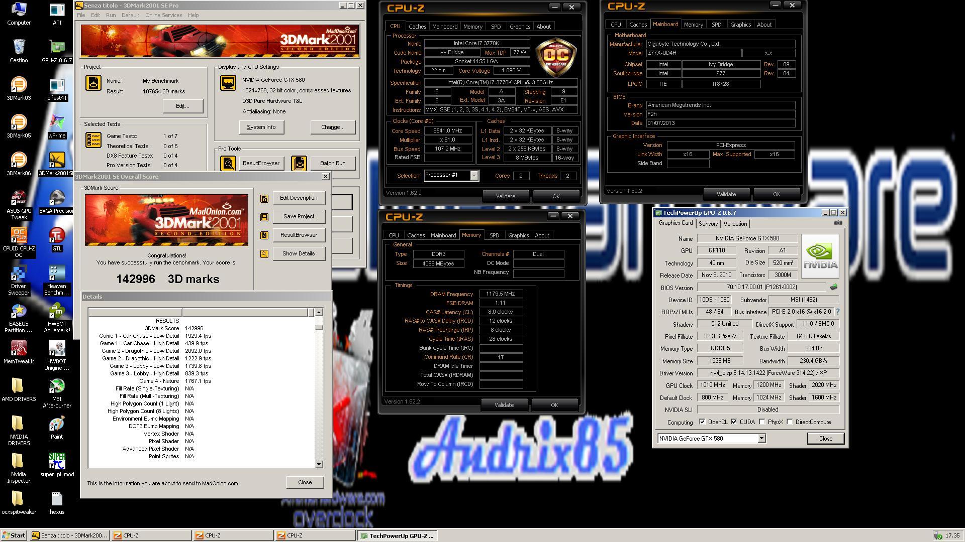965x542 pixels.
Task: Launch the GPU-Z.0.6.7 desktop icon
Action: (x=57, y=51)
